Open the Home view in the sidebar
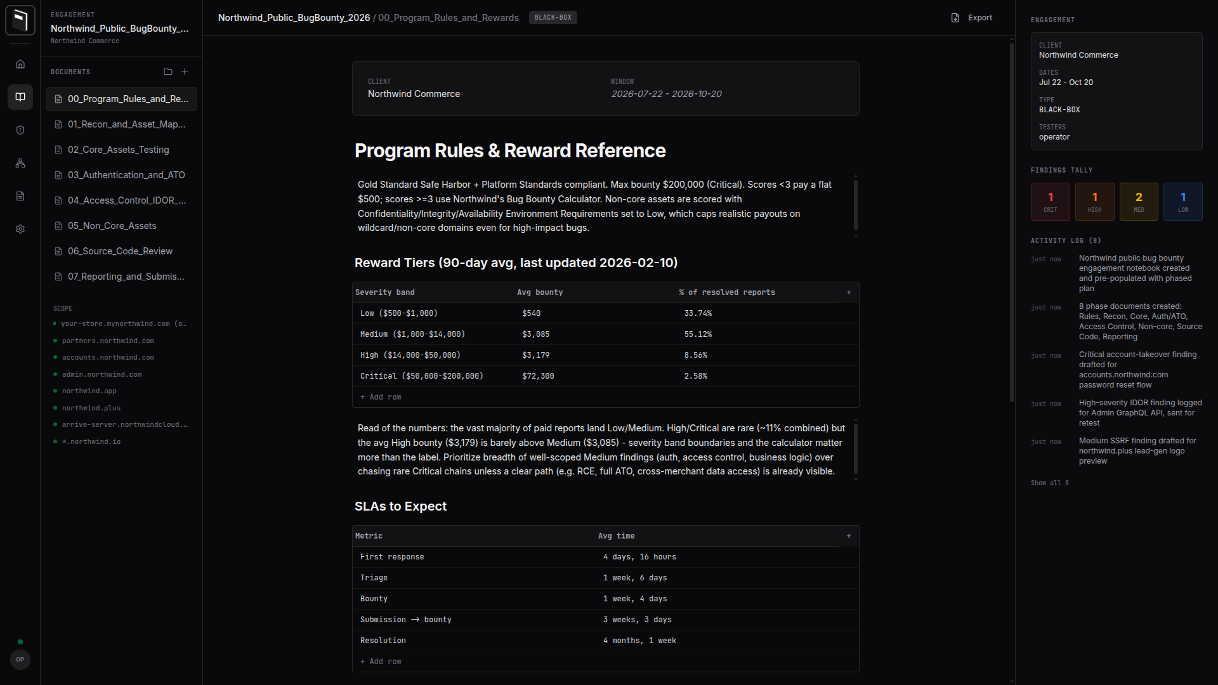Viewport: 1218px width, 685px height. pos(20,64)
